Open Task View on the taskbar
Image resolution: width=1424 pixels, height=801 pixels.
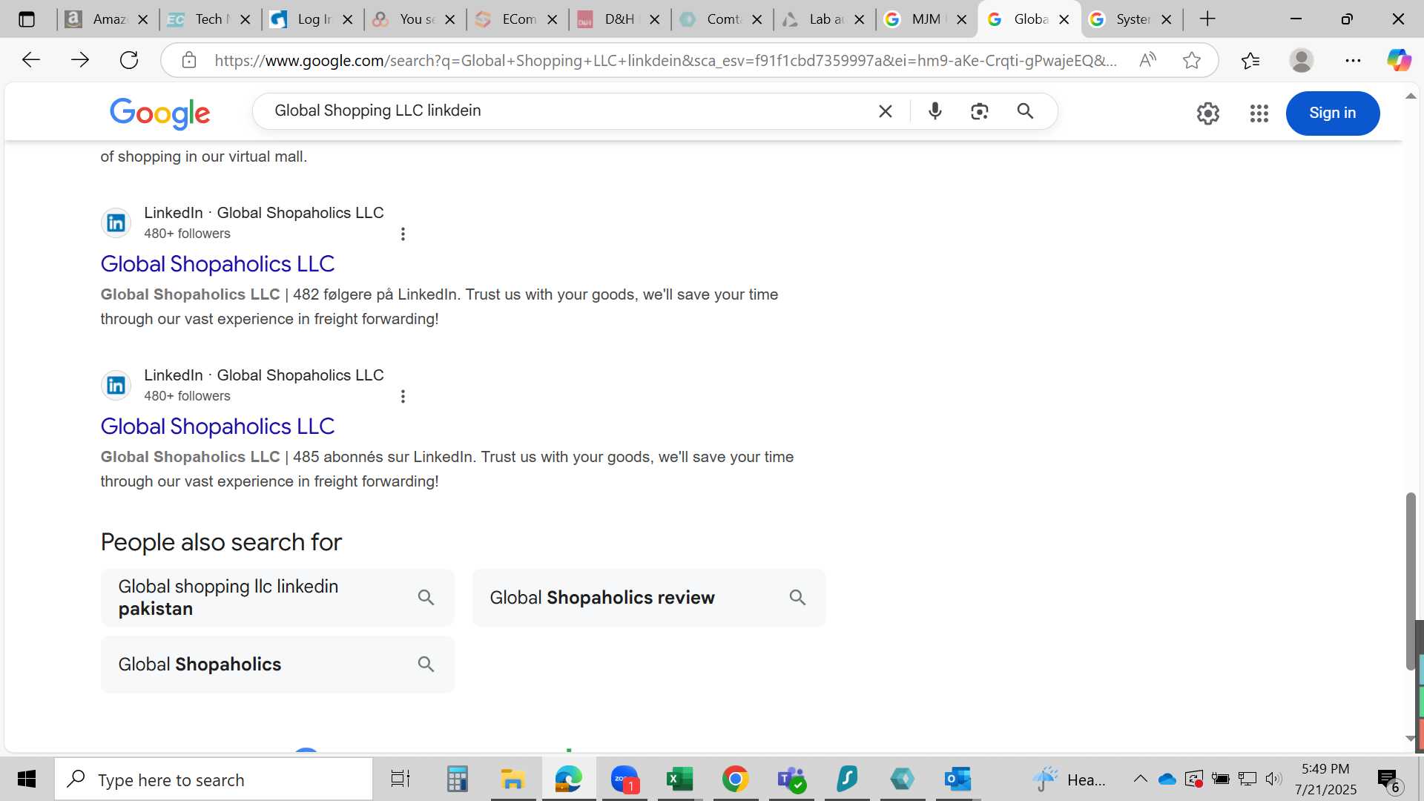tap(400, 779)
